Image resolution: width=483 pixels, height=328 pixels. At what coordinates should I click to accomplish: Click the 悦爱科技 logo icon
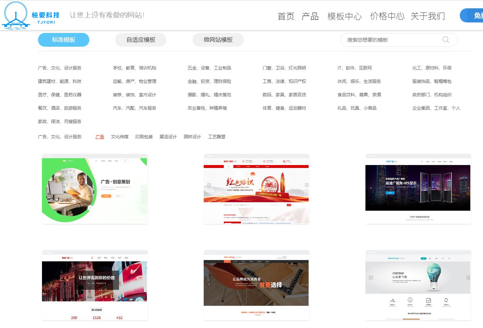click(x=15, y=15)
